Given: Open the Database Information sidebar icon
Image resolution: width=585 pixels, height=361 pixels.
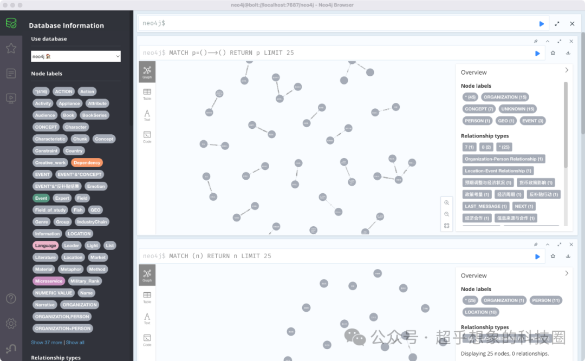Looking at the screenshot, I should tap(11, 23).
